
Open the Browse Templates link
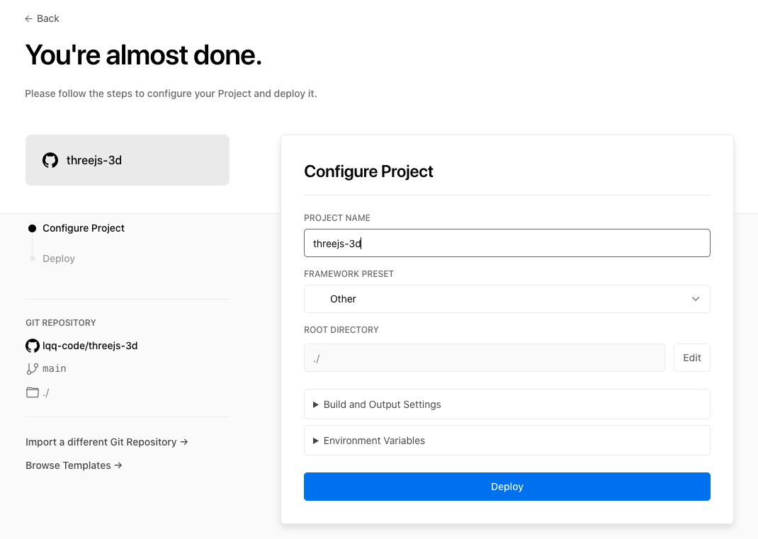tap(74, 465)
